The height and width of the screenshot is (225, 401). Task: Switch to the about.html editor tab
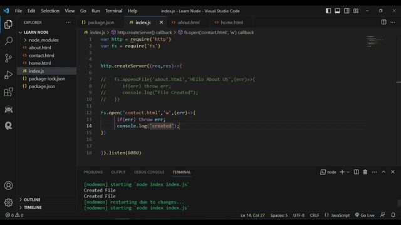[x=189, y=22]
